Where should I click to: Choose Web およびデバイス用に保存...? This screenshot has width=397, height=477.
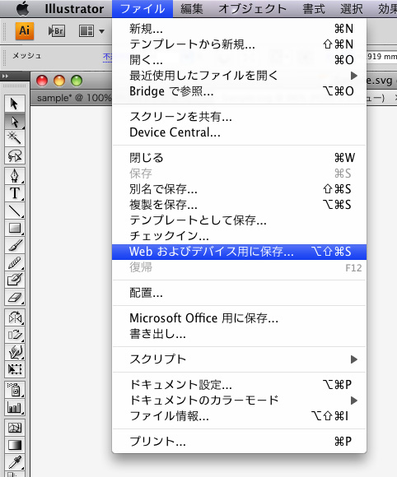239,252
